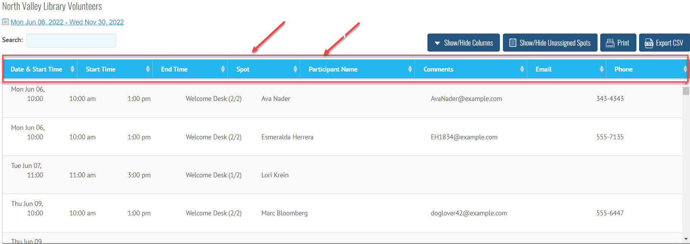690x244 pixels.
Task: Click sort arrows in the Spot column
Action: click(295, 69)
